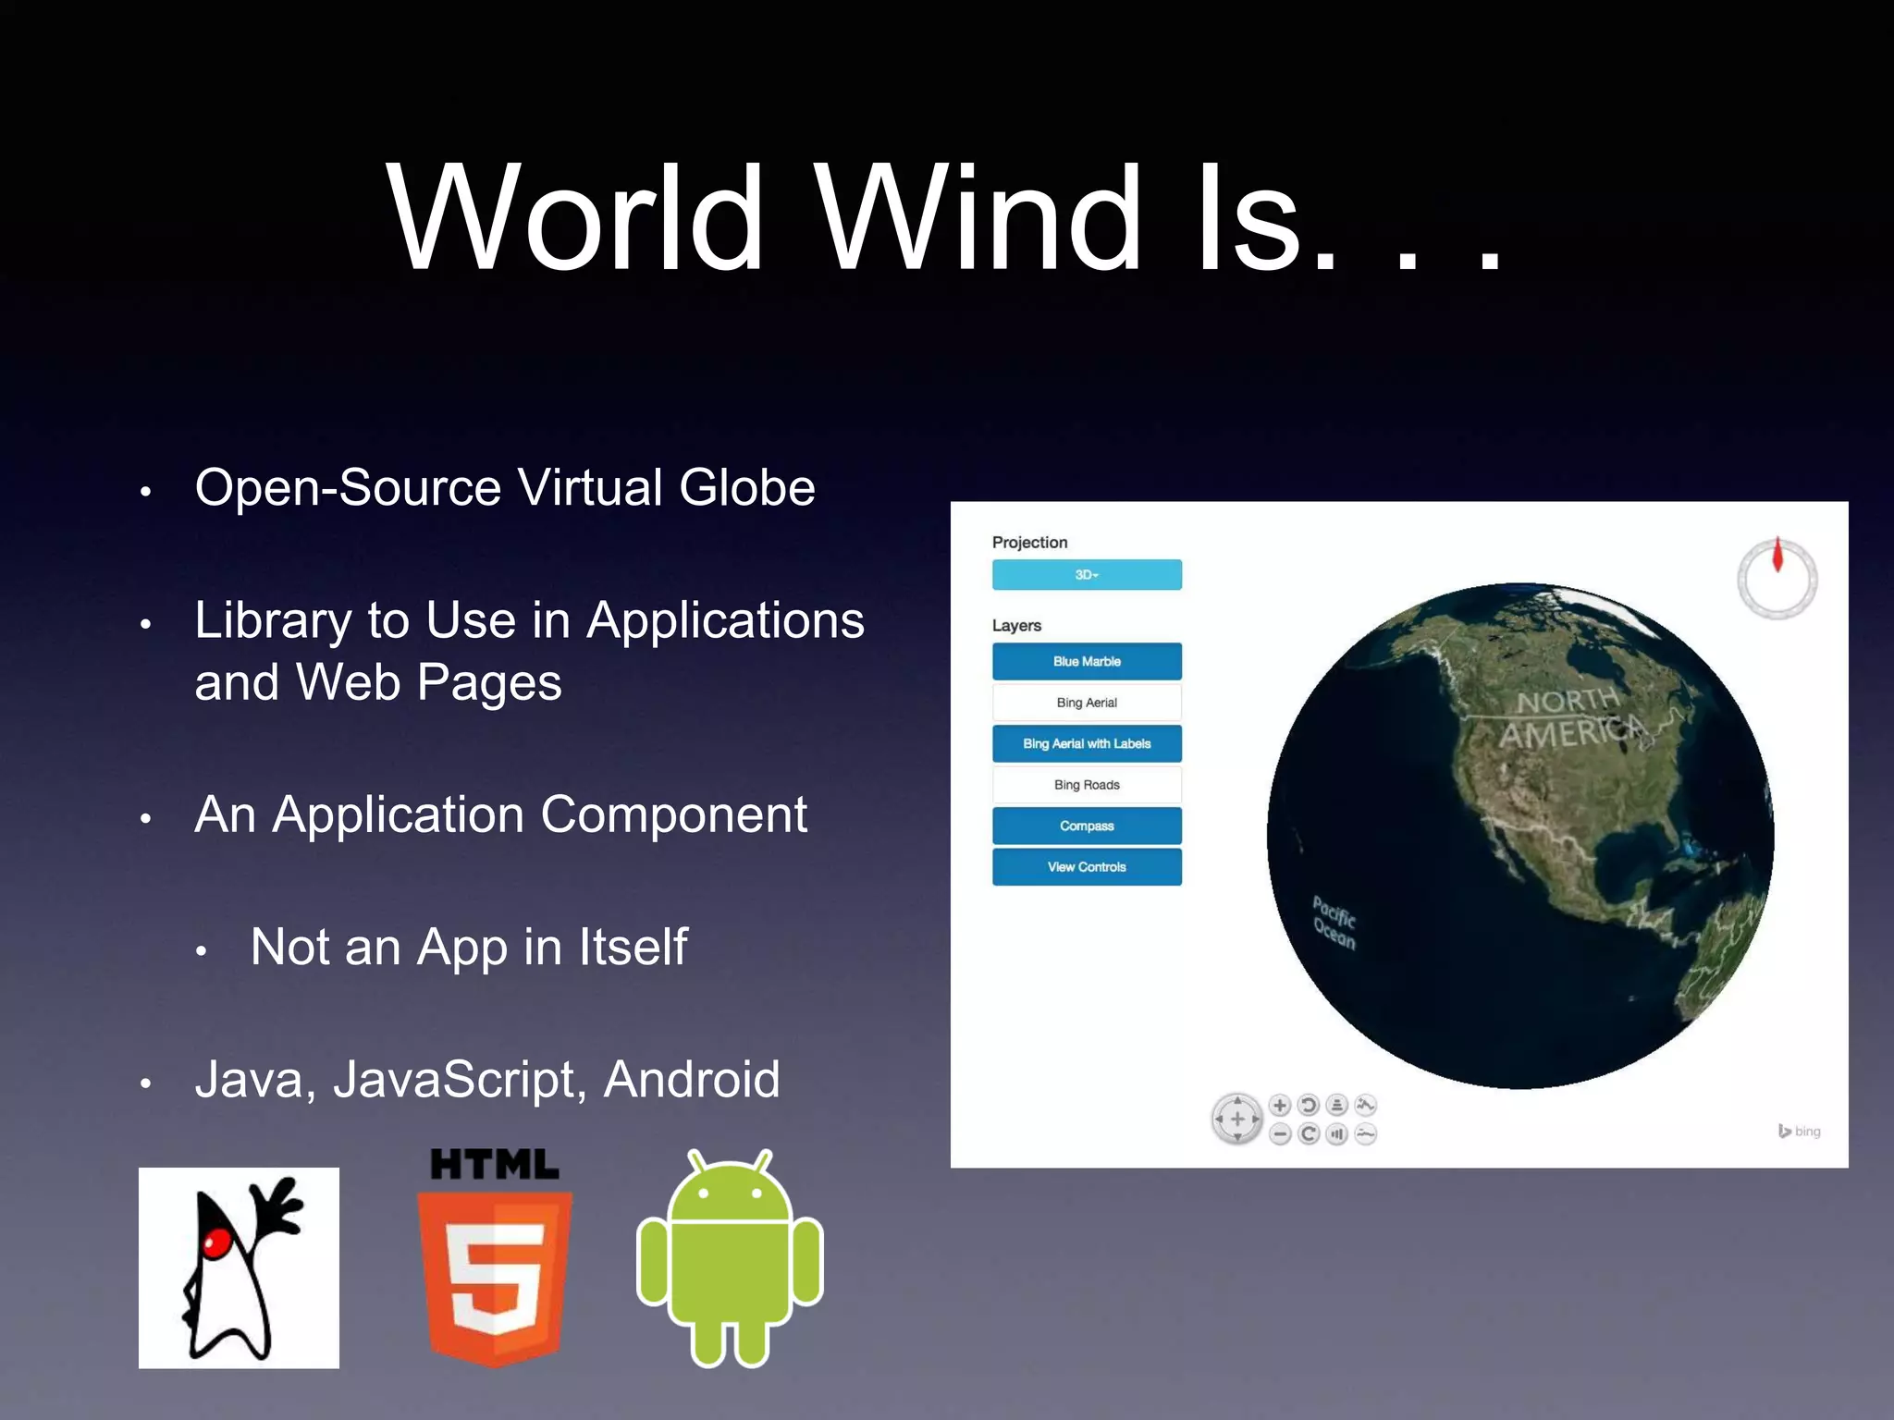Click the zoom in plus control
This screenshot has height=1420, width=1894.
tap(1280, 1105)
